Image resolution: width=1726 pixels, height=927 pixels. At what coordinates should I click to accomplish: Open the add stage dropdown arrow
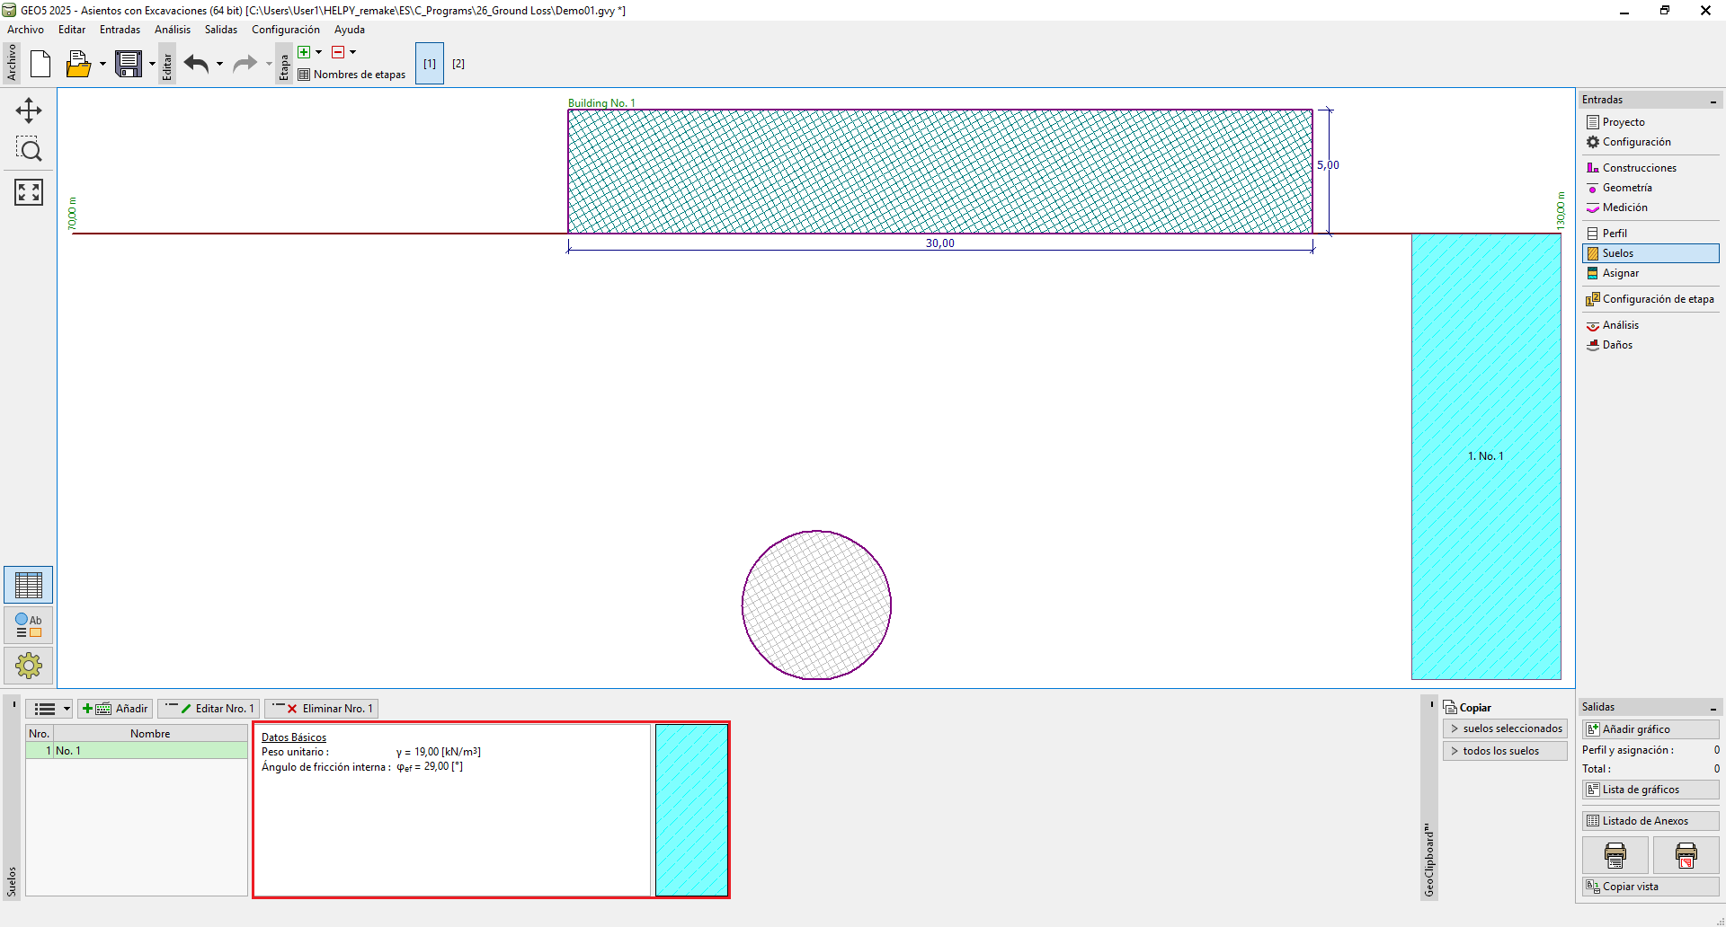click(318, 52)
